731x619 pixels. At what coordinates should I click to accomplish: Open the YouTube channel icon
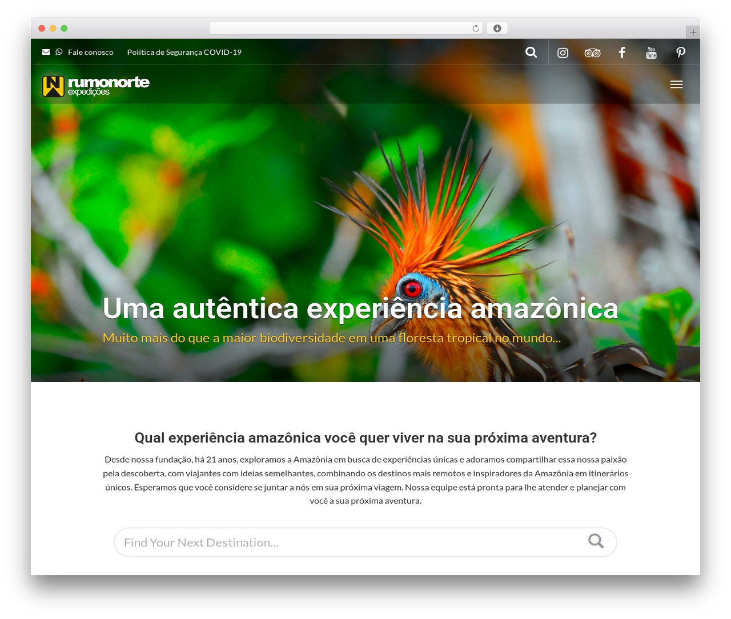click(651, 53)
